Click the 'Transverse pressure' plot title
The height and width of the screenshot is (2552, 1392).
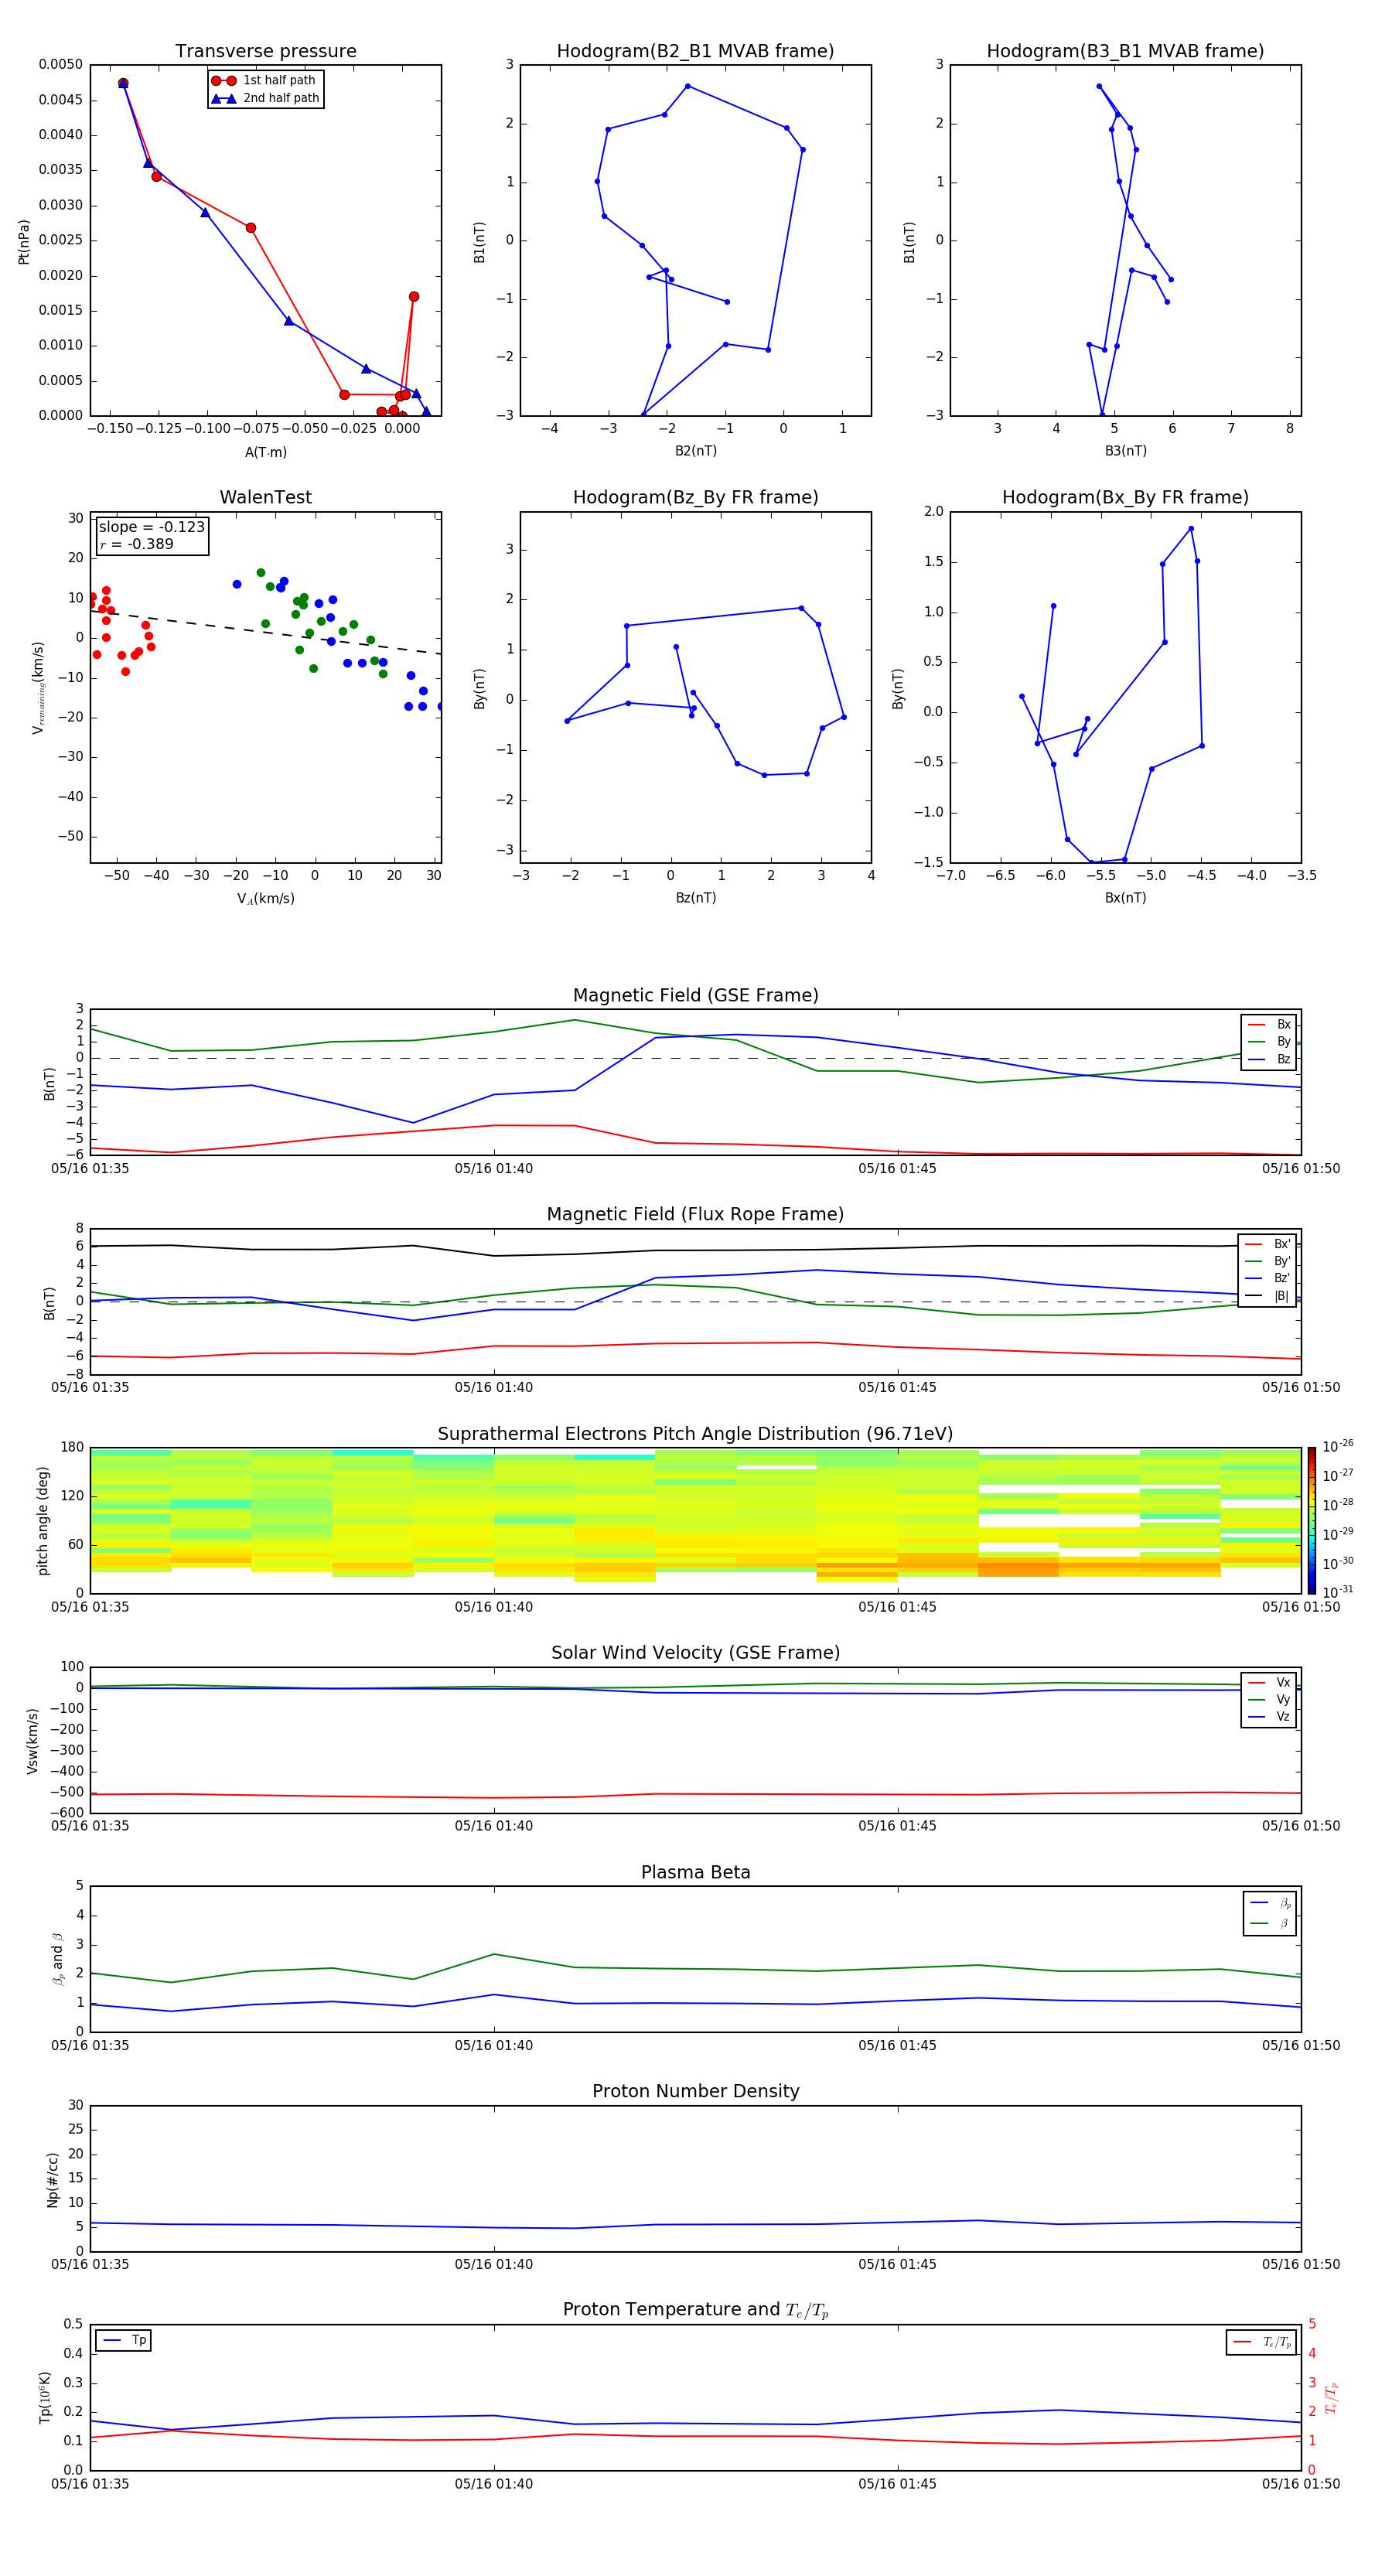[265, 52]
